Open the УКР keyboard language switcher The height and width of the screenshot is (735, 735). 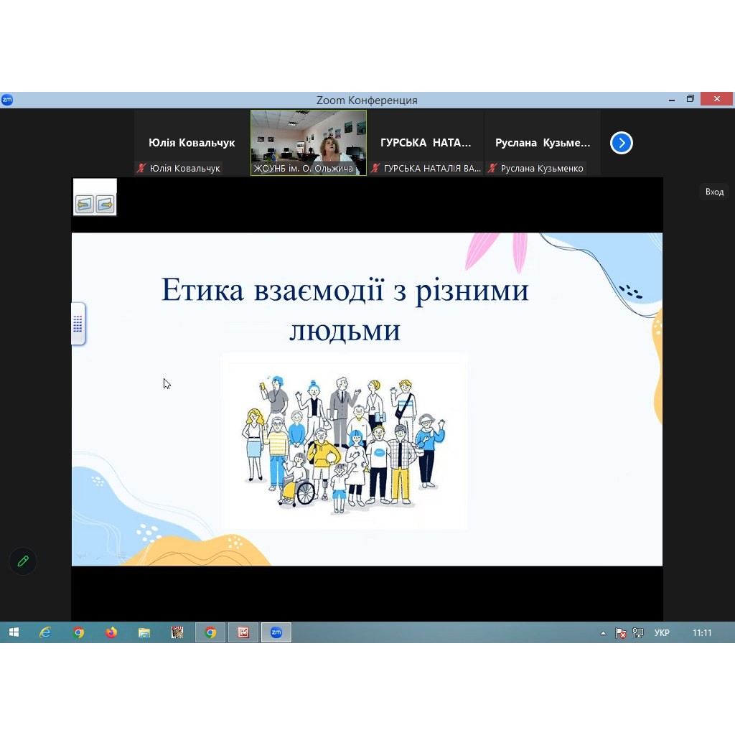[662, 633]
